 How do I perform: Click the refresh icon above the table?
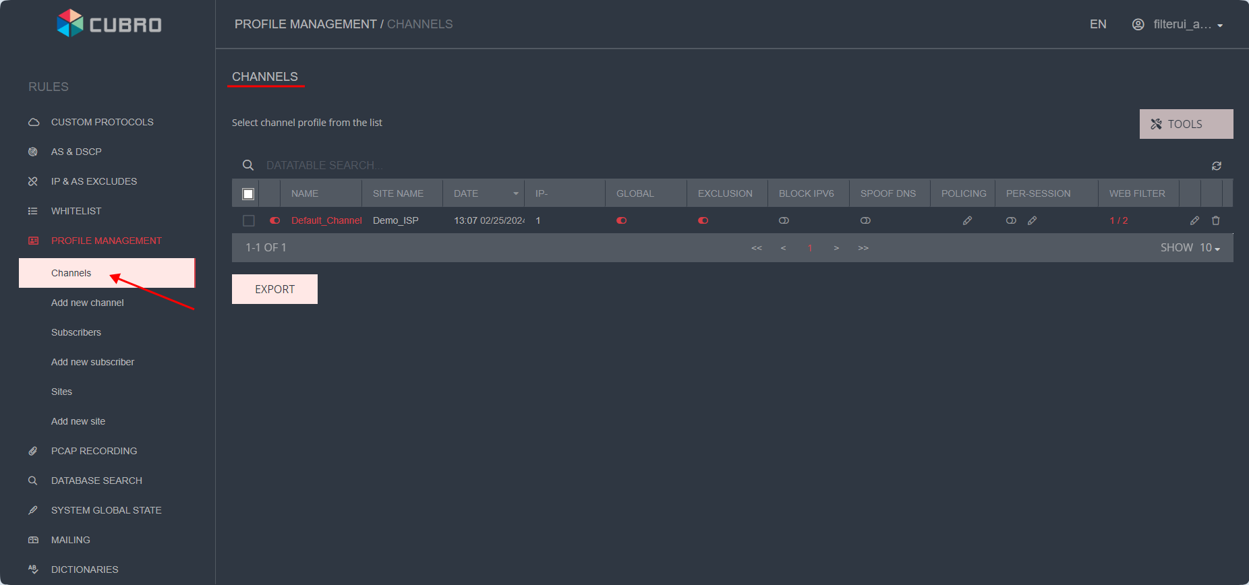(1216, 166)
